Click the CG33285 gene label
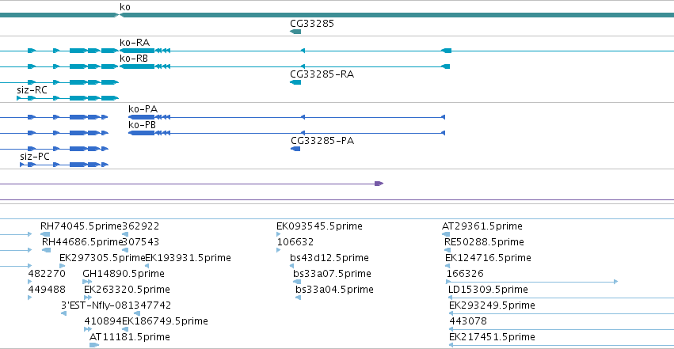 312,24
